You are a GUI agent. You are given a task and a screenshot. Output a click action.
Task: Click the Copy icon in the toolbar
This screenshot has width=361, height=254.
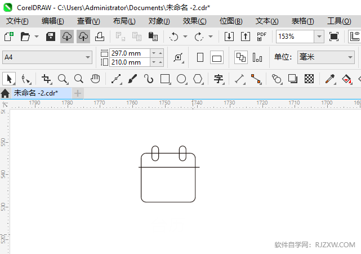pyautogui.click(x=137, y=37)
